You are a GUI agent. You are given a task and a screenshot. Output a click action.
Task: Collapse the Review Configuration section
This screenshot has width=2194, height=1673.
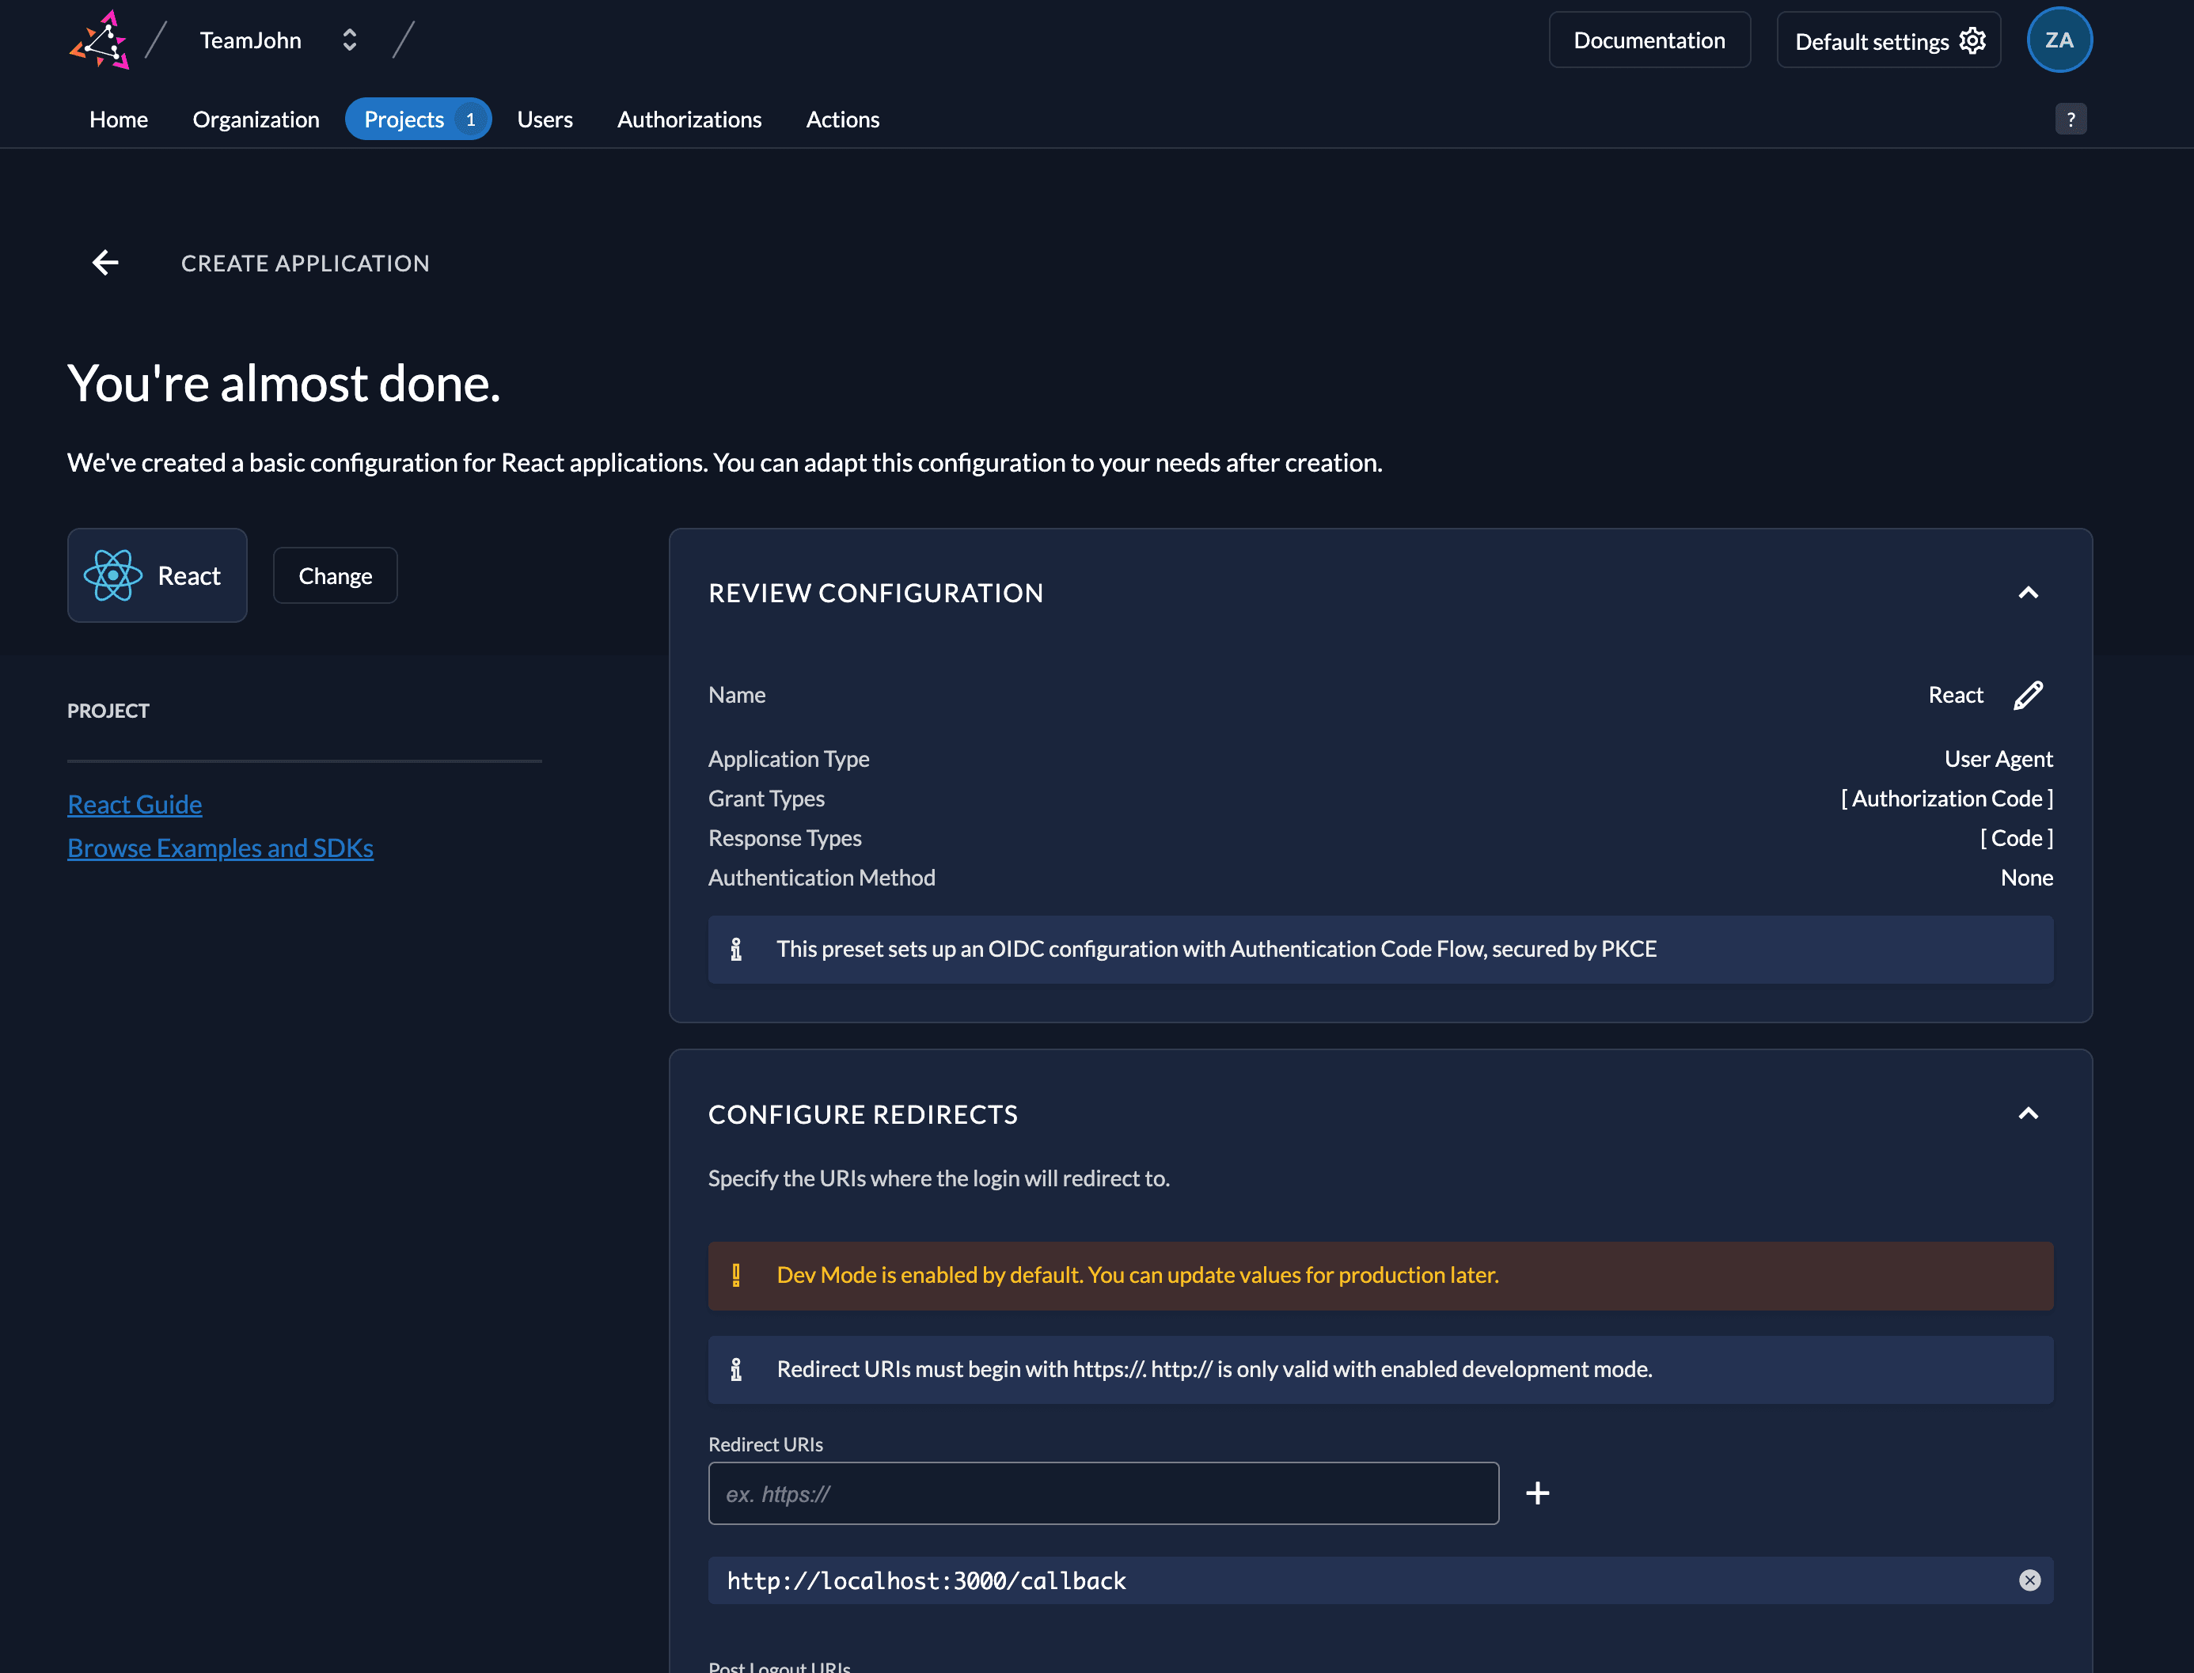[x=2029, y=593]
